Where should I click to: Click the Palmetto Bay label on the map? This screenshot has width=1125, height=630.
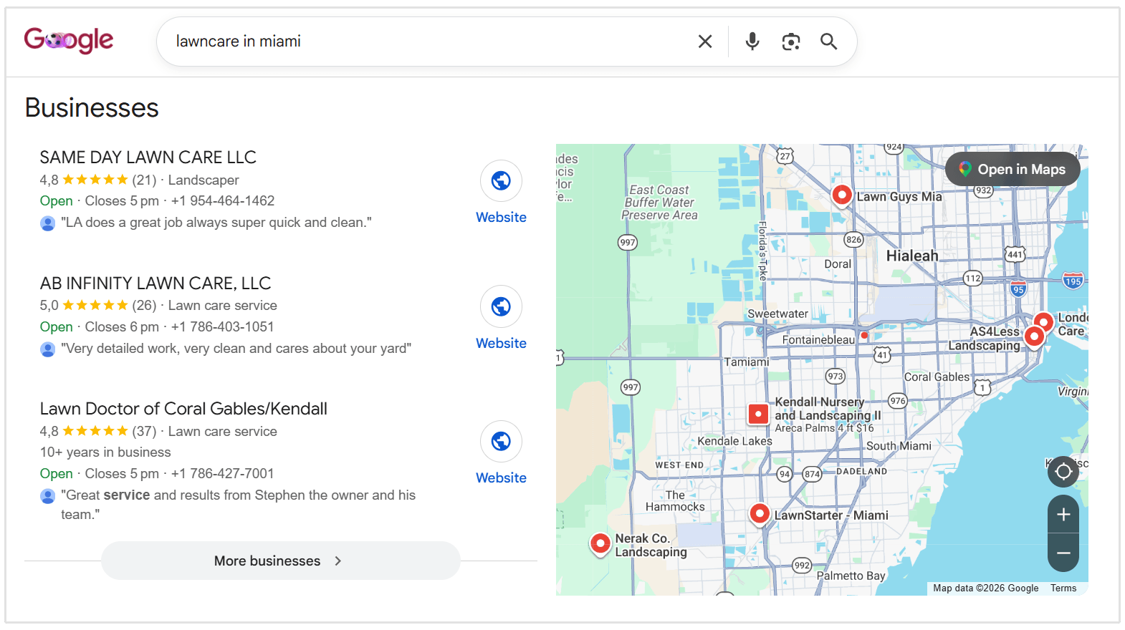click(x=851, y=576)
